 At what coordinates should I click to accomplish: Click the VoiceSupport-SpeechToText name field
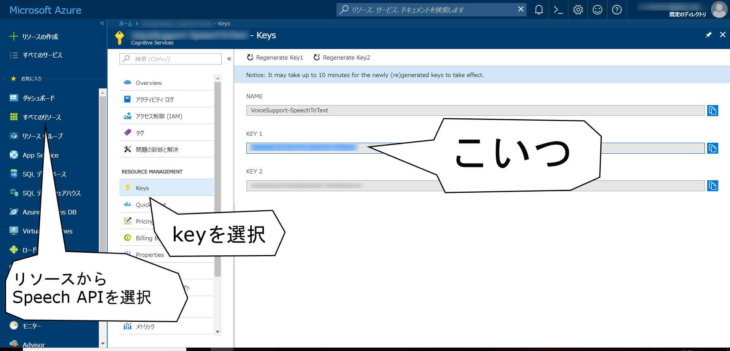pyautogui.click(x=475, y=110)
